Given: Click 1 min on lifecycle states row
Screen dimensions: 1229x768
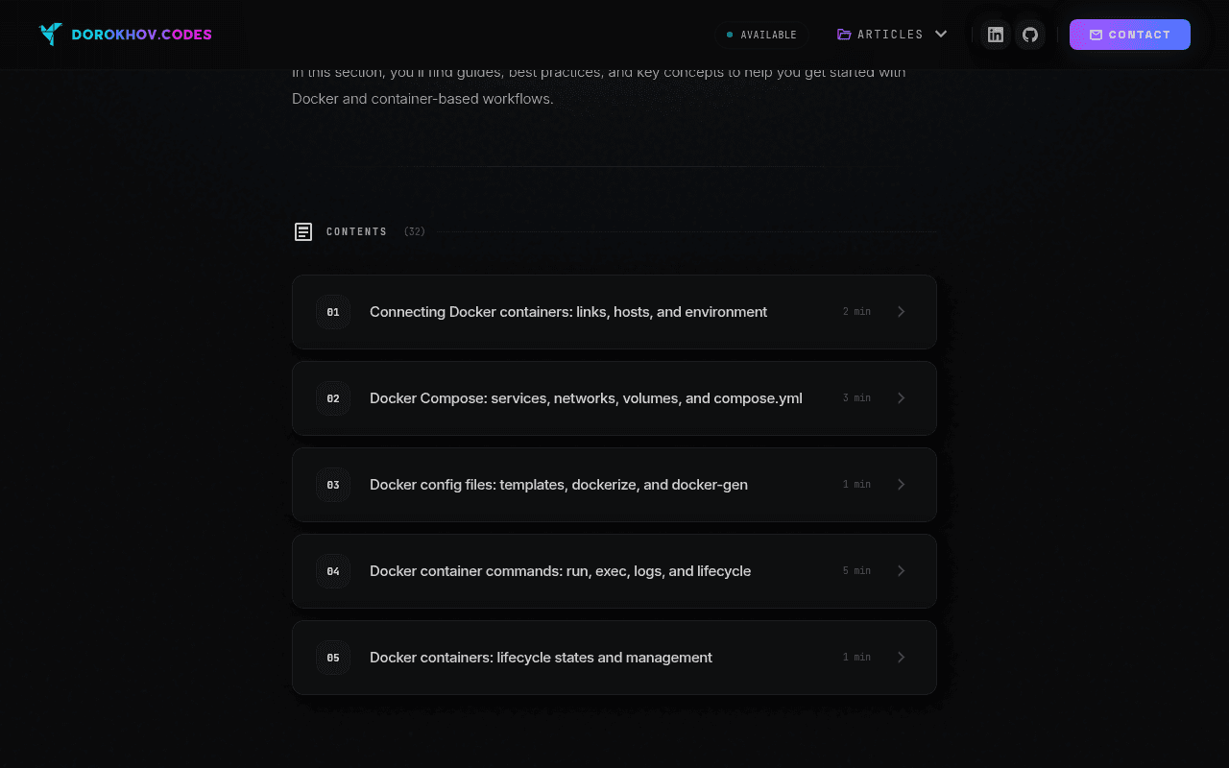Looking at the screenshot, I should tap(856, 658).
